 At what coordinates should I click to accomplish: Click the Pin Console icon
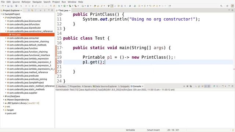coord(214,86)
